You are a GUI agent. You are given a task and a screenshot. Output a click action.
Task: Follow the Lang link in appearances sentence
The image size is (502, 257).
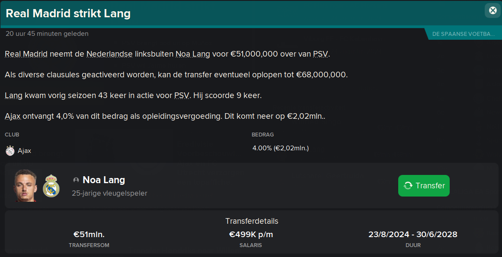click(13, 95)
